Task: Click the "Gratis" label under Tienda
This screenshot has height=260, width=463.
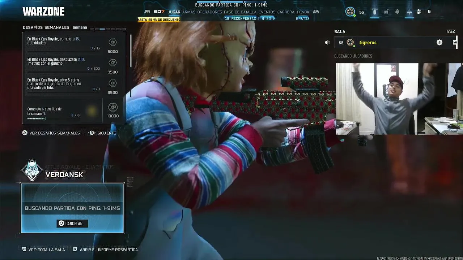Action: click(x=303, y=18)
